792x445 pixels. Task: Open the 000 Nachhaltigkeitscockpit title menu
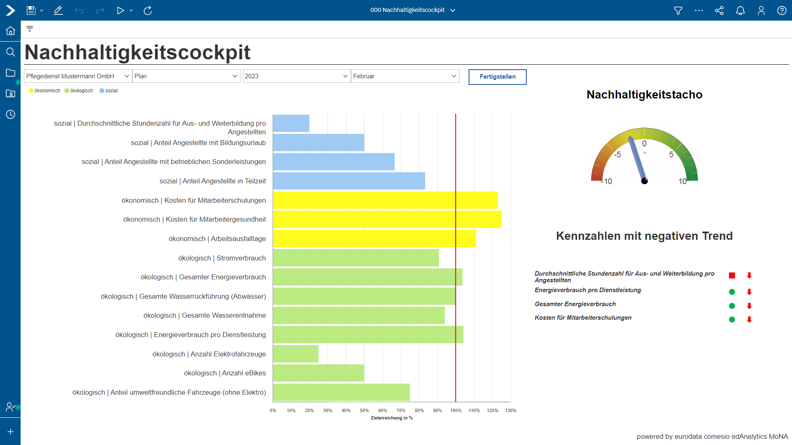tap(412, 10)
